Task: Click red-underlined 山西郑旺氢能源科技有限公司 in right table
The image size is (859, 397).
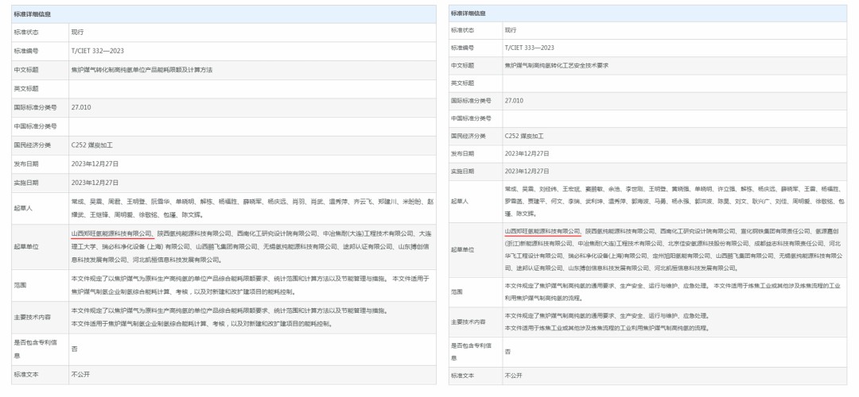Action: click(542, 231)
